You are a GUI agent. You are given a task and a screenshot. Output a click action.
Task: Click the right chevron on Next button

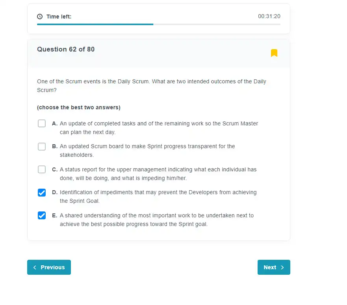282,267
